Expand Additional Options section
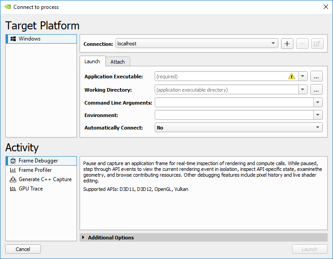This screenshot has height=259, width=333. 111,238
